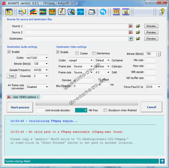Open Container Default dropdown
The image size is (169, 168).
point(102,60)
